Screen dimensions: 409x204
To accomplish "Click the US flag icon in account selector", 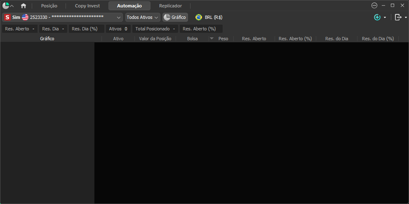I will (25, 17).
